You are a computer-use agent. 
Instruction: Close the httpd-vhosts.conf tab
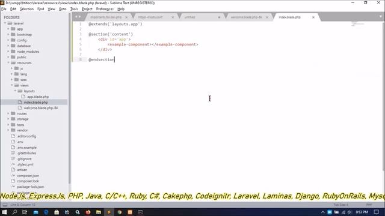173,17
